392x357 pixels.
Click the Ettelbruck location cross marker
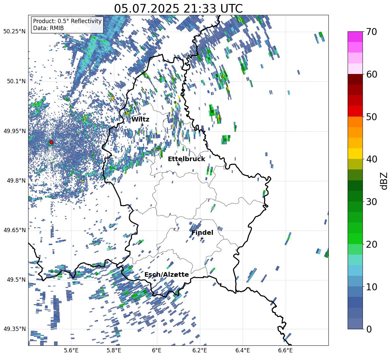click(x=178, y=164)
